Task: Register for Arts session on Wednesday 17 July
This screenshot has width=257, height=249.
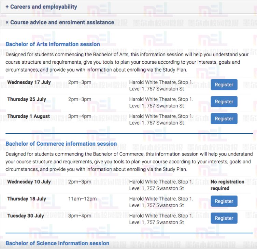Action: click(x=224, y=85)
